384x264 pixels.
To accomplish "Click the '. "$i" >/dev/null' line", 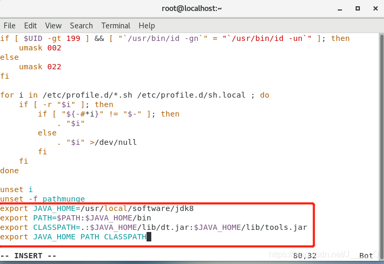I will point(97,142).
